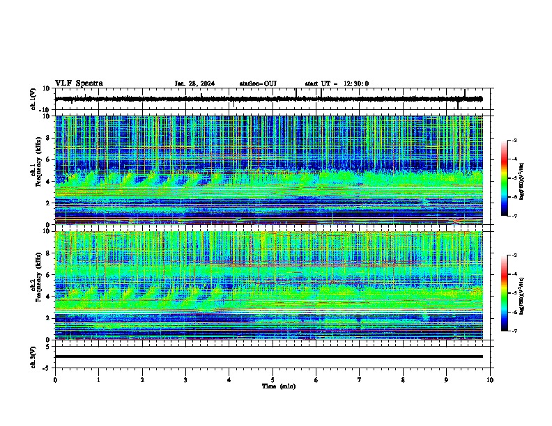Click the VLF Spectra title
Image resolution: width=552 pixels, height=426 pixels.
click(79, 84)
